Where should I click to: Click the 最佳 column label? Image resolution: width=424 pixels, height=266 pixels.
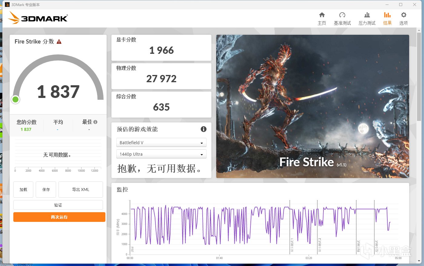click(x=87, y=122)
